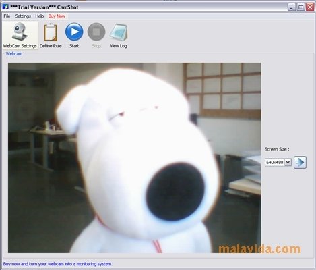
Task: Click the webcam preview image
Action: pyautogui.click(x=135, y=158)
